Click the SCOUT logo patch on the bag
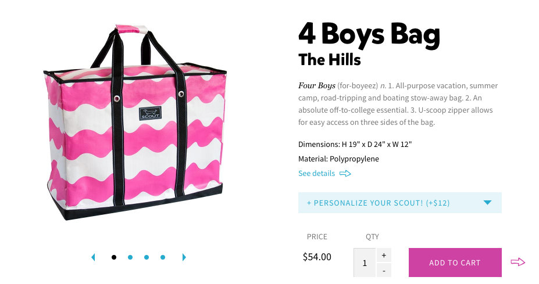Screen dimensions: 539x284 click(x=148, y=113)
